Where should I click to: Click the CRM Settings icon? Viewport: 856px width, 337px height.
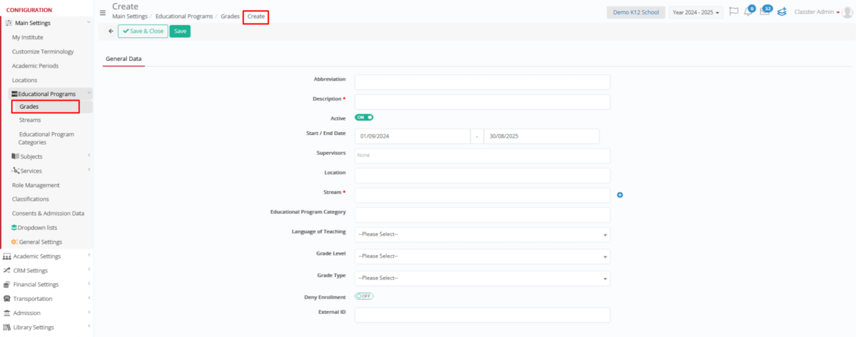[7, 271]
